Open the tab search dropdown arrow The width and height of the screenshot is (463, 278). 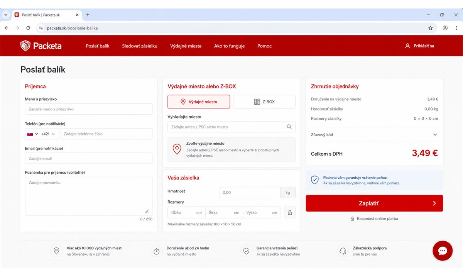click(6, 15)
